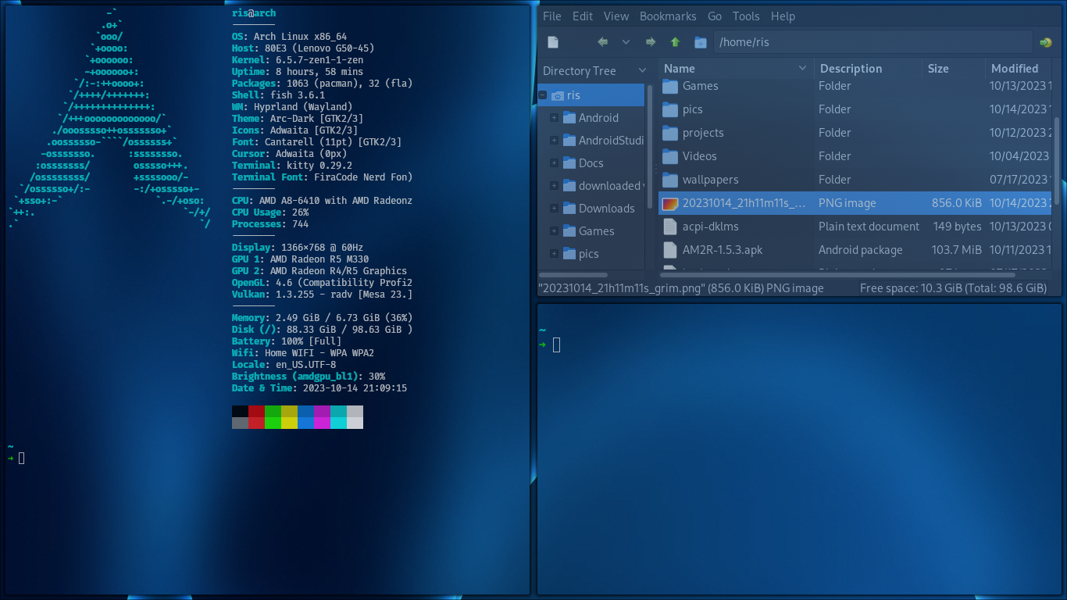Image resolution: width=1067 pixels, height=600 pixels.
Task: Expand the Downloads folder in directory tree
Action: coord(554,209)
